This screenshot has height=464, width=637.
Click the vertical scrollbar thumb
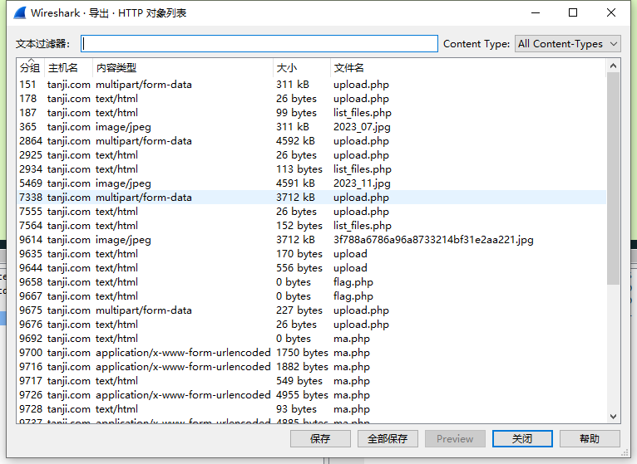(x=614, y=178)
